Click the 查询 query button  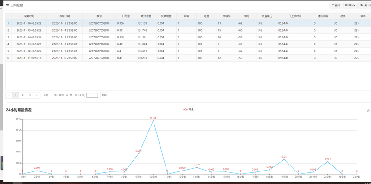pyautogui.click(x=336, y=6)
